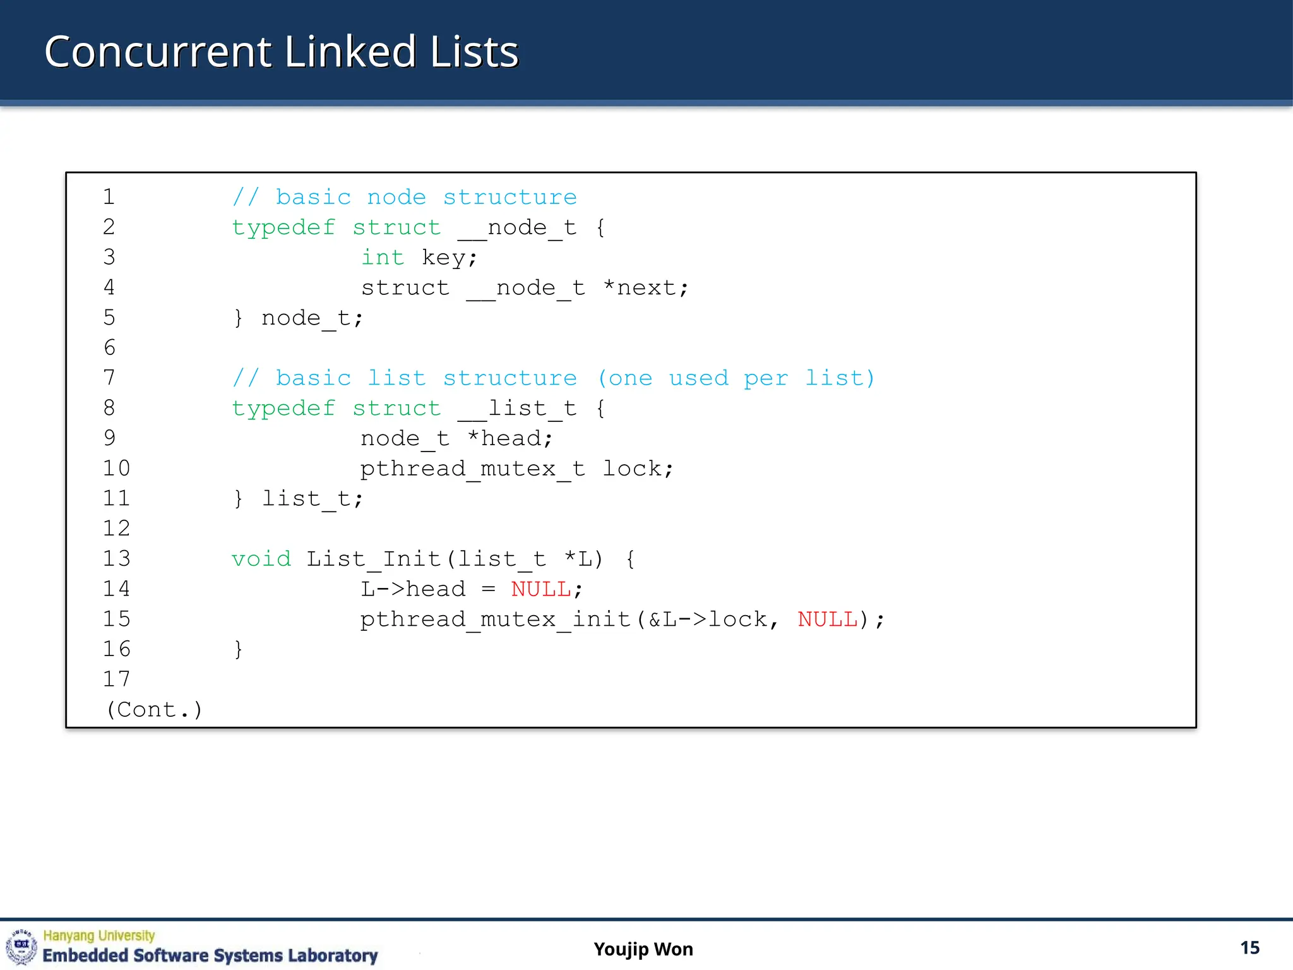This screenshot has width=1293, height=970.
Task: Click 'typedef struct __list_t {' on line 8
Action: click(x=418, y=409)
